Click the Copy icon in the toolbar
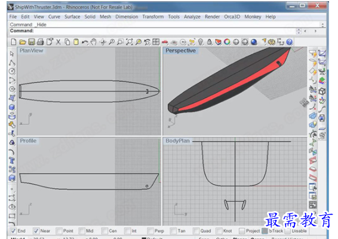Screen dimensions: 338x239 (67, 42)
